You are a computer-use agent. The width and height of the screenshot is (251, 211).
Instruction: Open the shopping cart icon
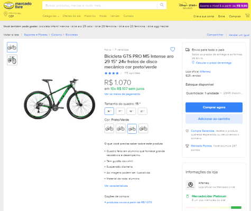[247, 16]
